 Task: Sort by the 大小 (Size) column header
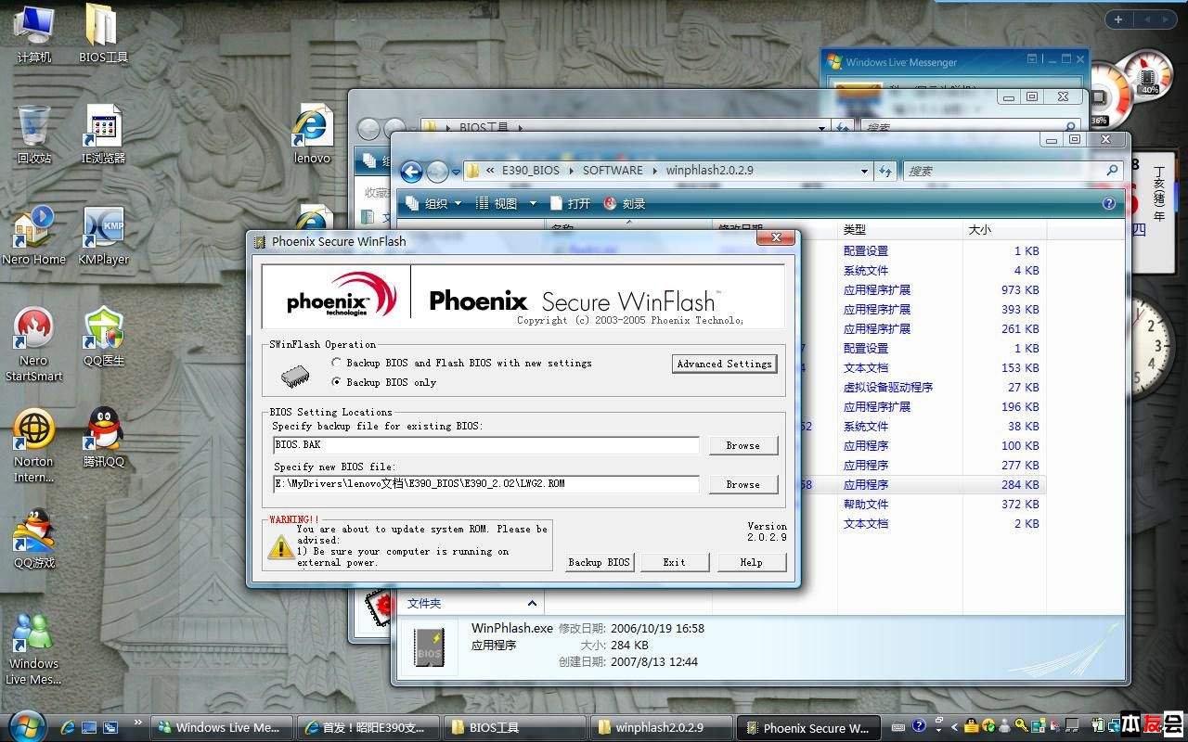tap(1004, 229)
